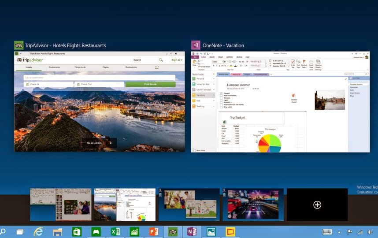Screen dimensions: 378x238
Task: Open the green Xbox games taskbar icon
Action: [96, 232]
